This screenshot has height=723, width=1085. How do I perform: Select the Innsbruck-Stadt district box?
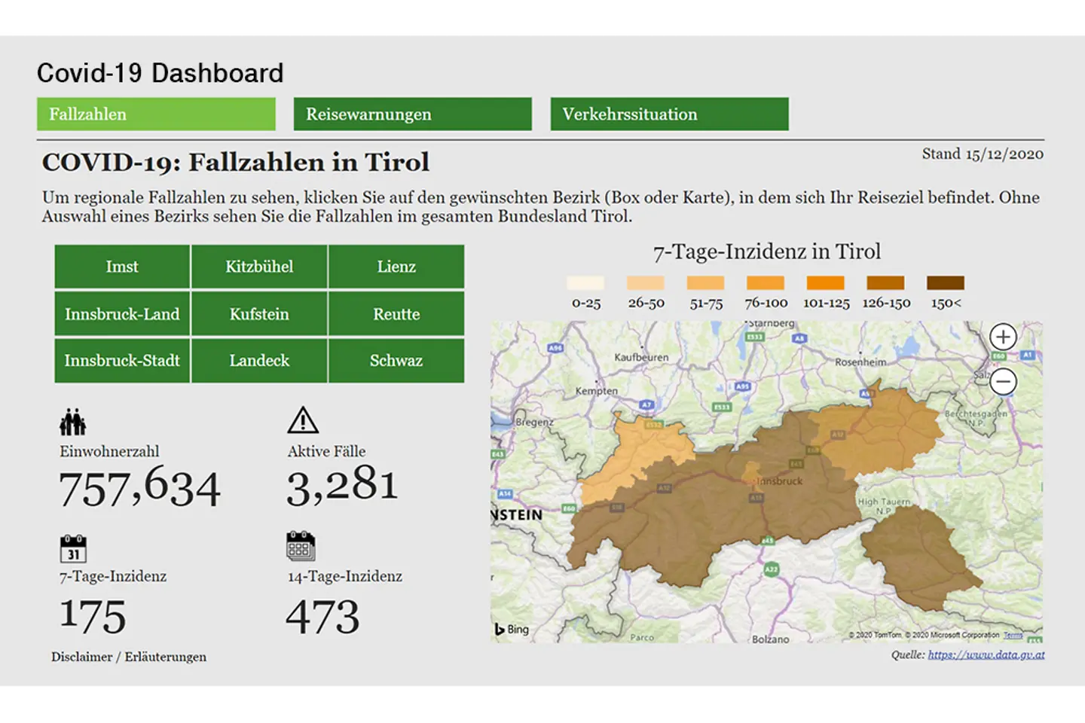[x=122, y=361]
